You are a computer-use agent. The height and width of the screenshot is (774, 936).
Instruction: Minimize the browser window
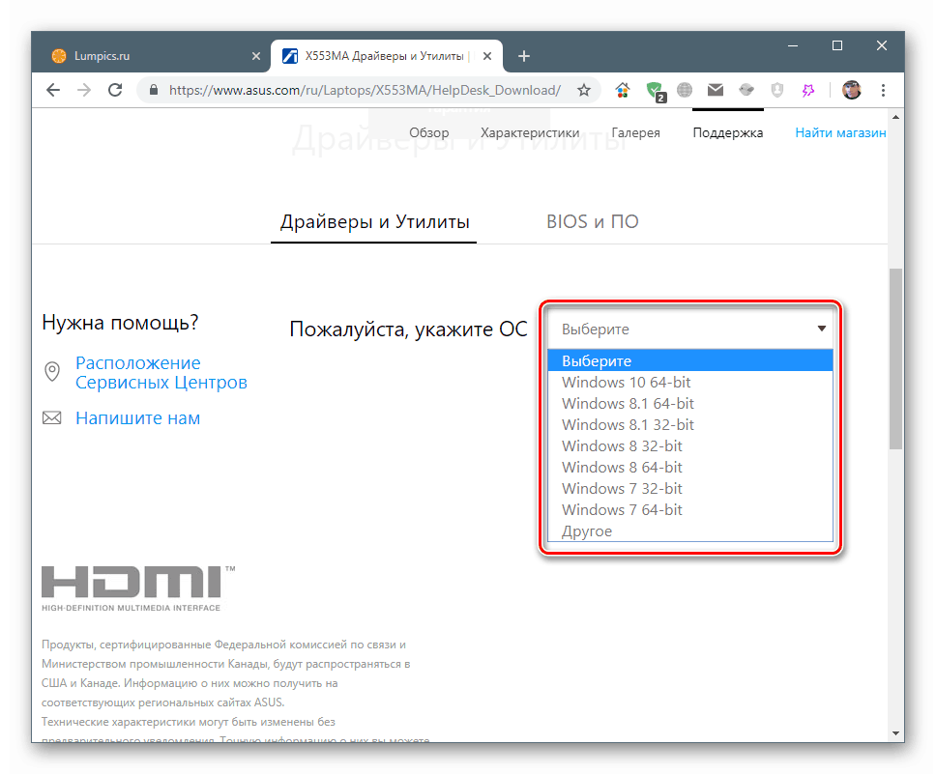pos(793,46)
